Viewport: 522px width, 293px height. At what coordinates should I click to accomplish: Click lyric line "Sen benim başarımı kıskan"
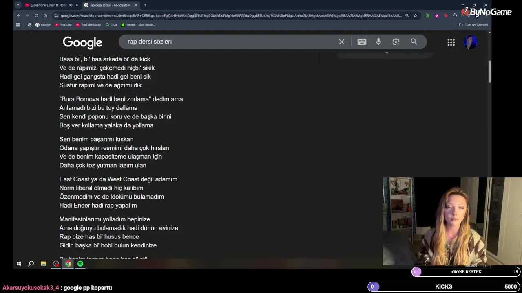[x=96, y=139]
